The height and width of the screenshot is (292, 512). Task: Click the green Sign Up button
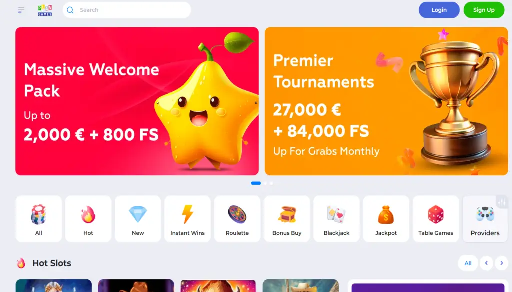pos(484,10)
